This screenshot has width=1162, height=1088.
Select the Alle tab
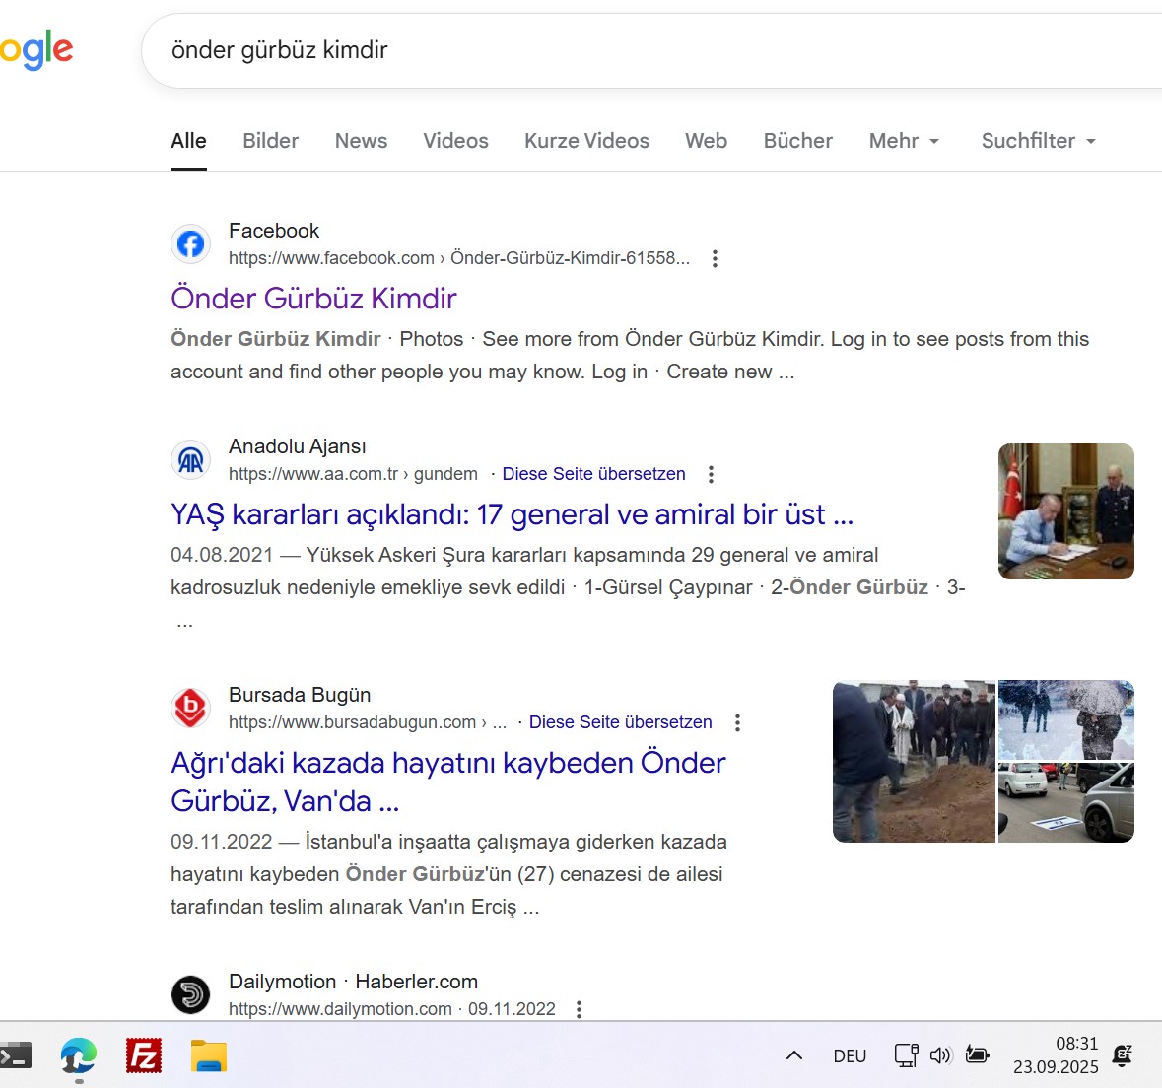188,141
